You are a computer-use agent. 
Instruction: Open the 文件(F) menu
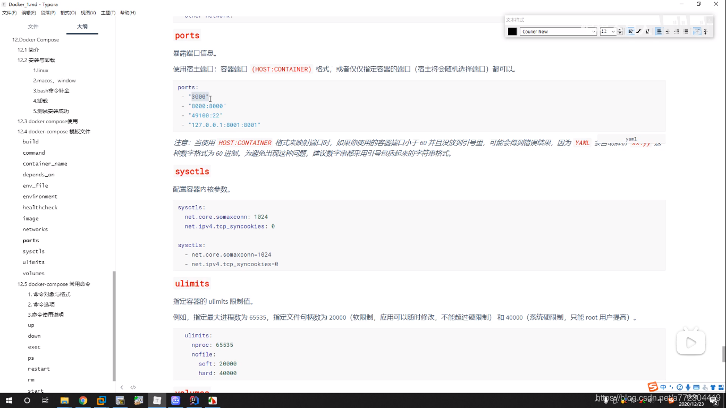coord(10,13)
